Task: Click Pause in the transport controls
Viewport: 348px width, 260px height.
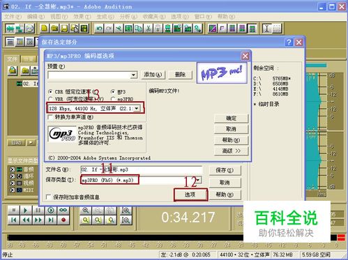Action: pyautogui.click(x=38, y=211)
